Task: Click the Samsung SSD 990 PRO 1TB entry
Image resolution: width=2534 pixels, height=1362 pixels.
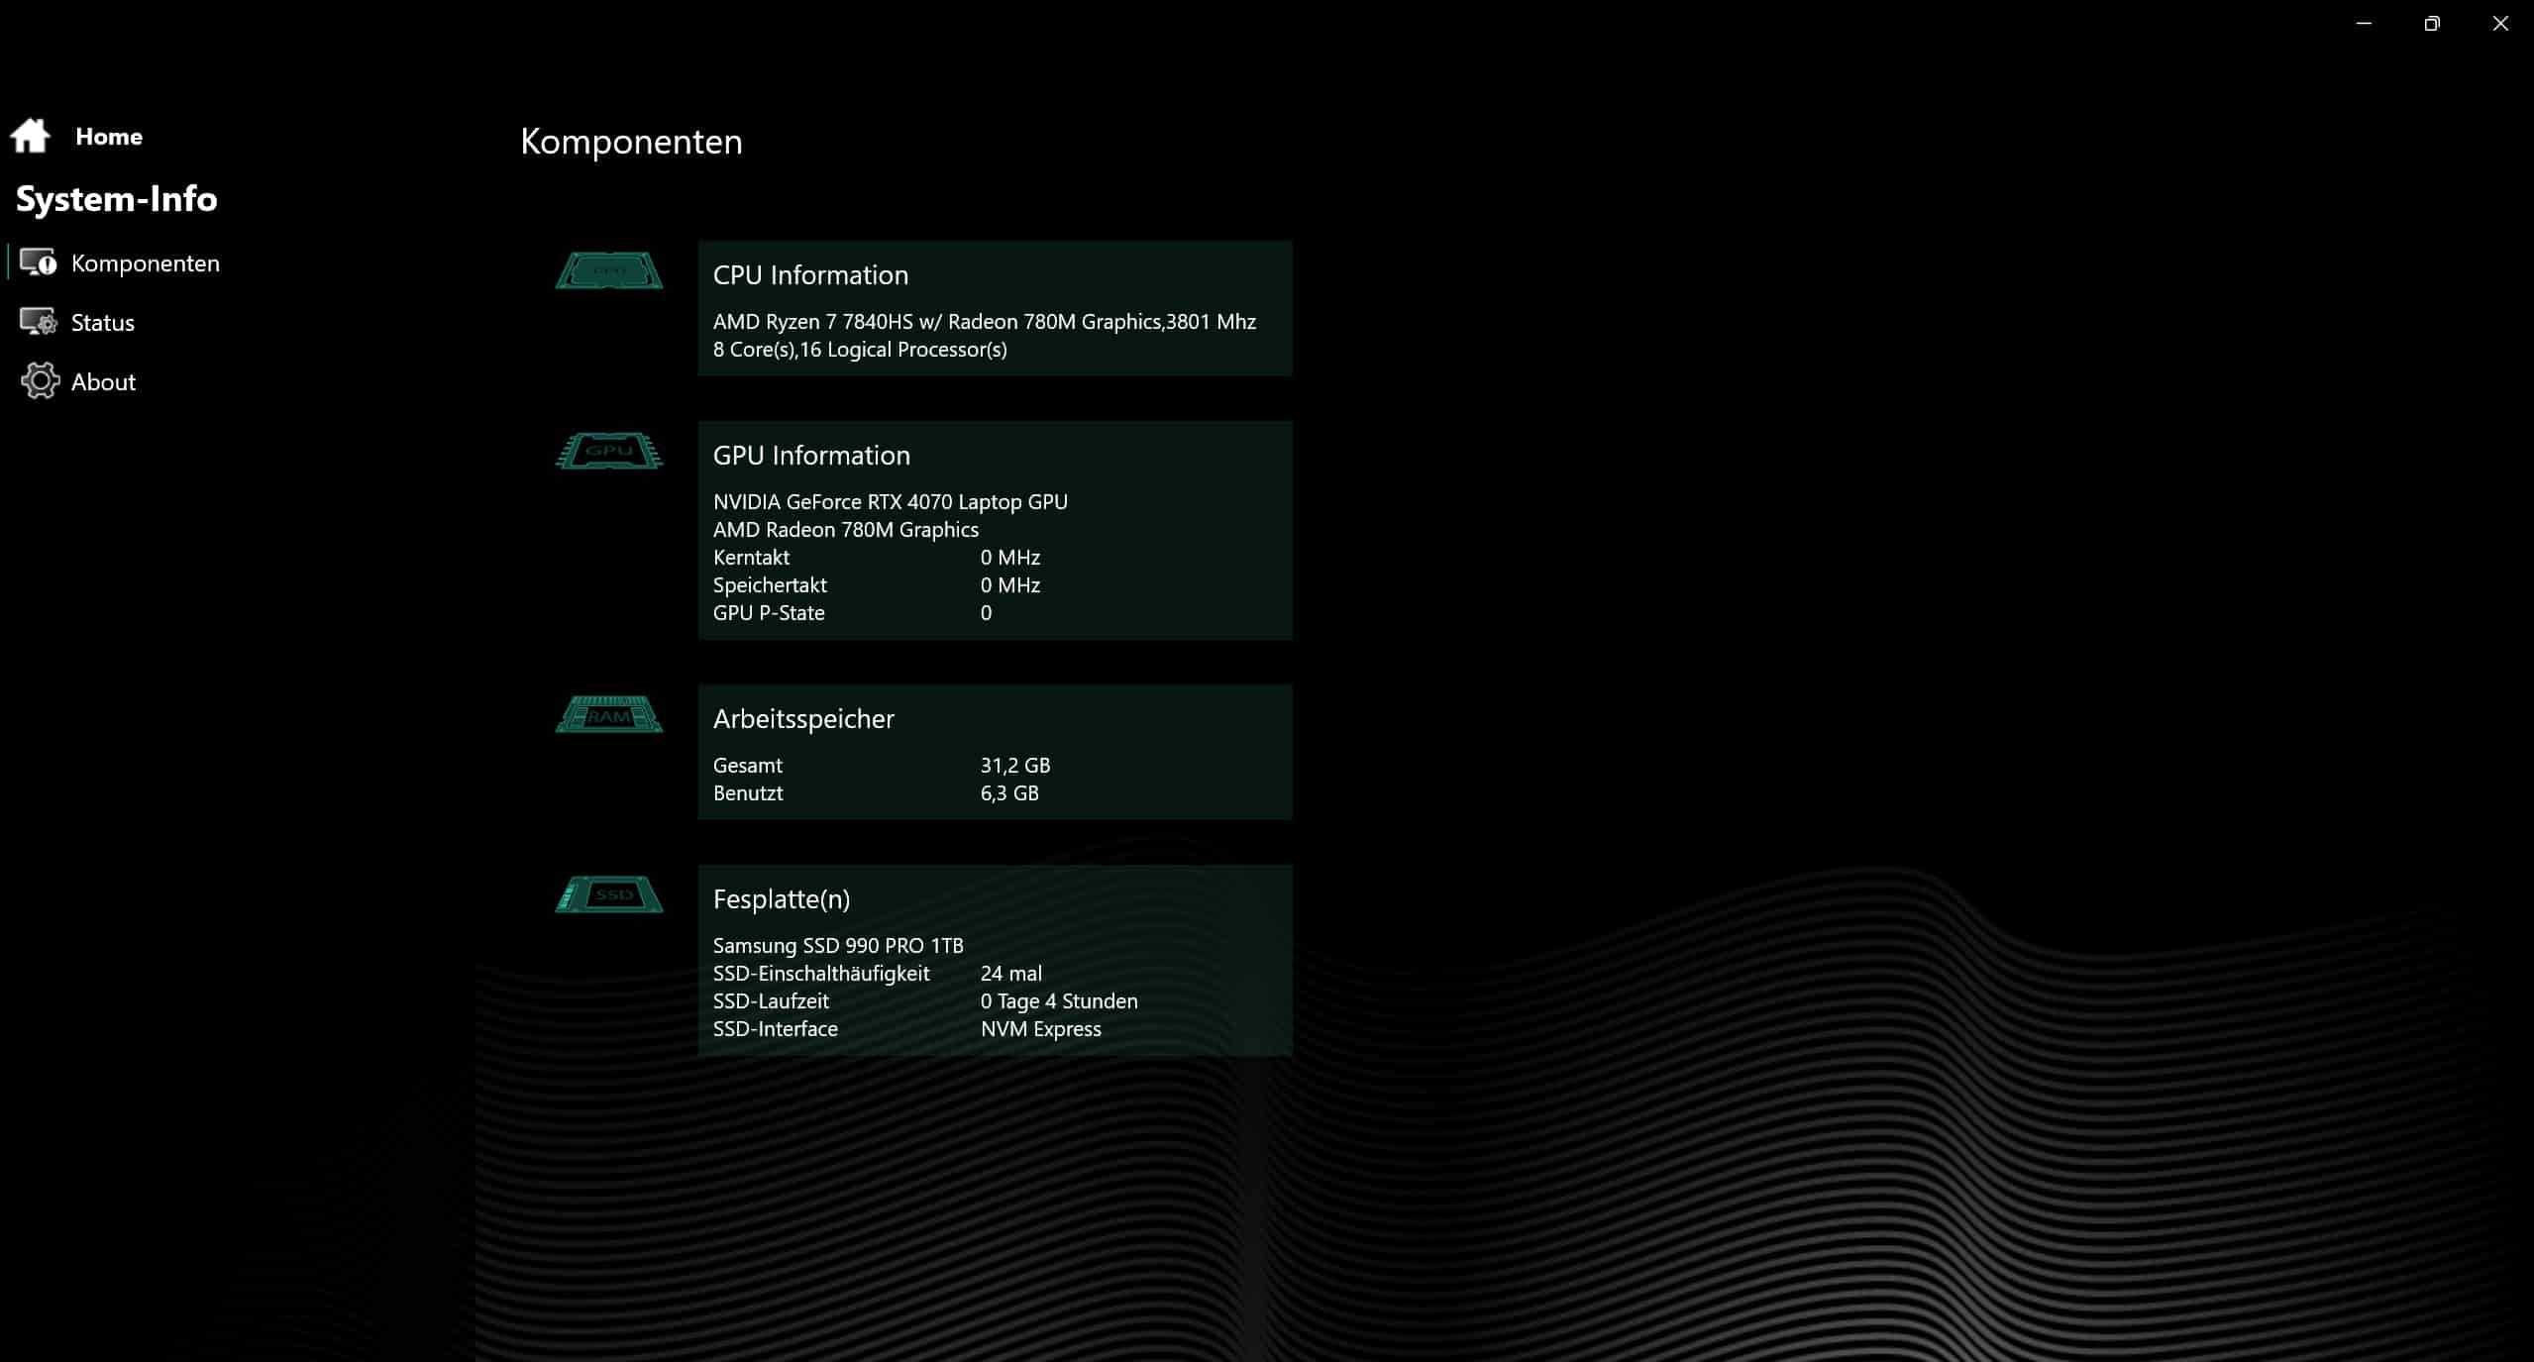Action: [x=838, y=946]
